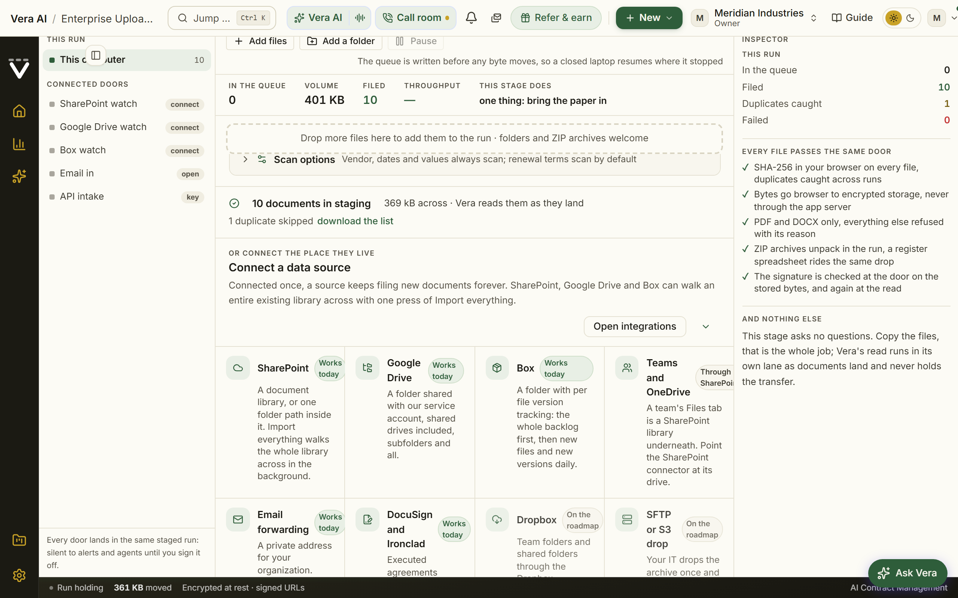Screen dimensions: 958x598
Task: Click the Run holding status
Action: pos(76,588)
